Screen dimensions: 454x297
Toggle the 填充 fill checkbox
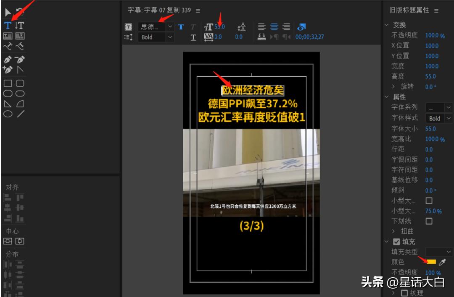396,241
